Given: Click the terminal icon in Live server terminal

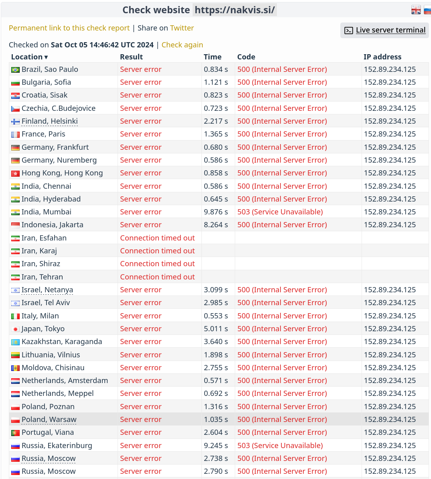Looking at the screenshot, I should click(x=349, y=31).
